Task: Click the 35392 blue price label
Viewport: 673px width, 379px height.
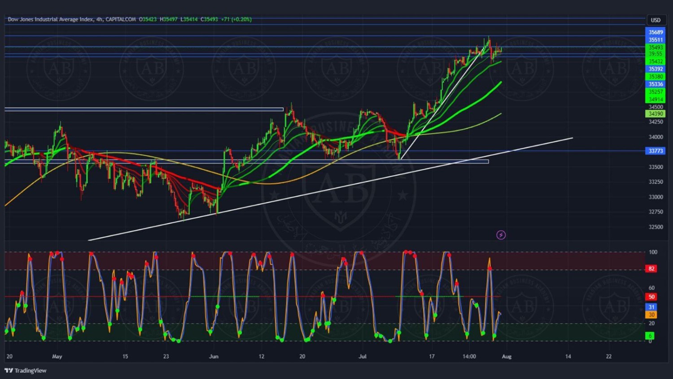Action: [656, 69]
